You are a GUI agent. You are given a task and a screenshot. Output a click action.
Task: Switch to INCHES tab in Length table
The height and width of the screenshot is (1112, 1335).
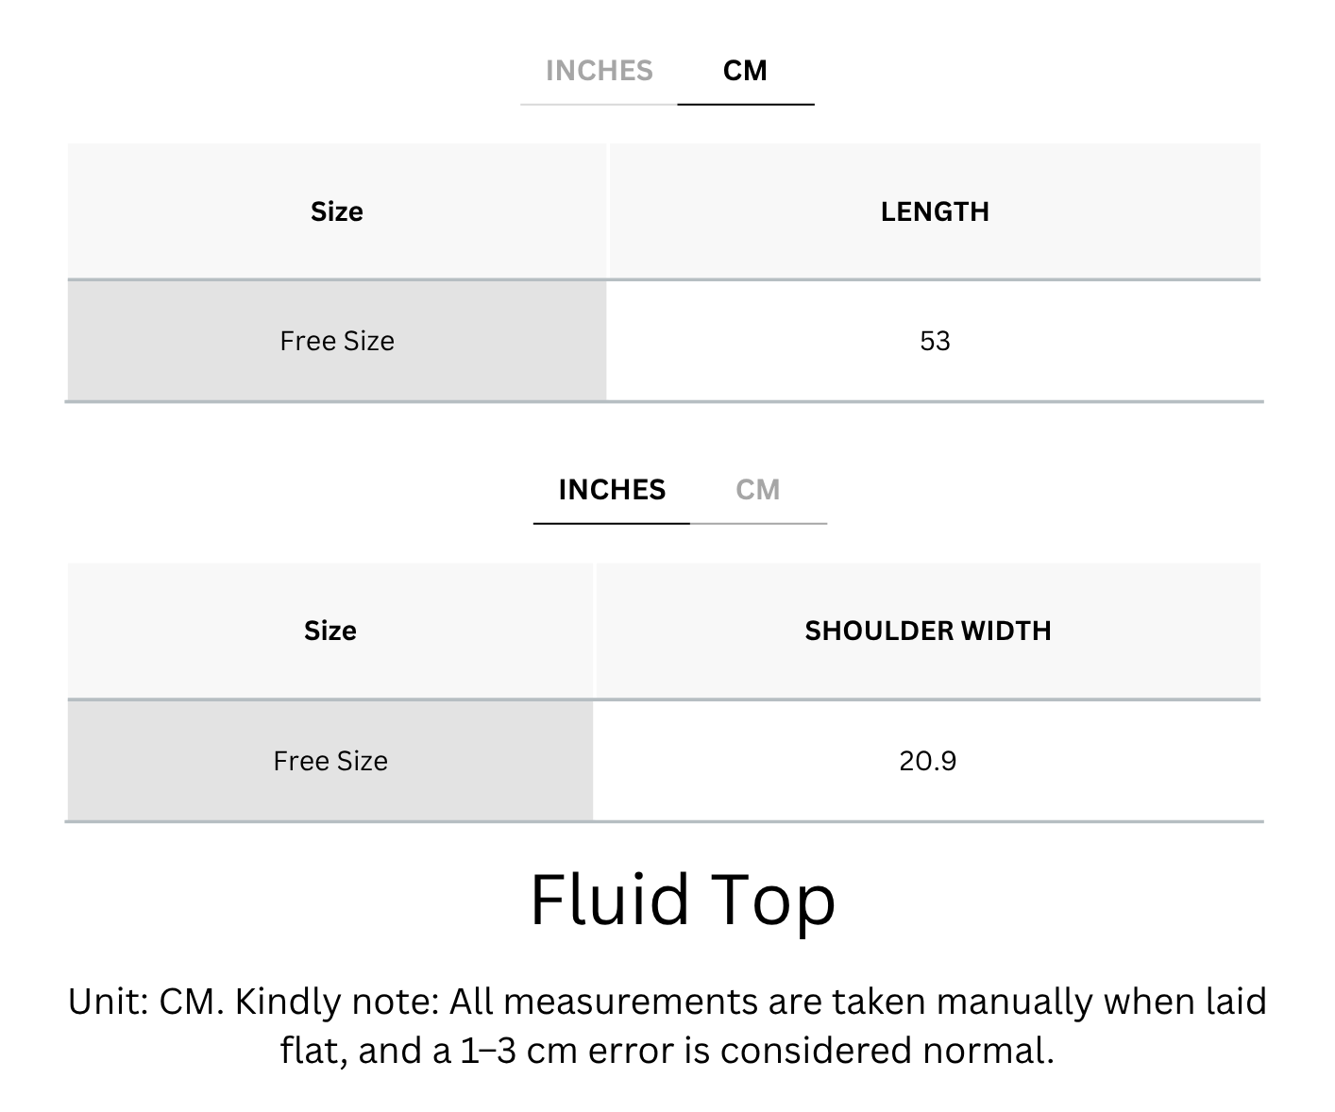tap(599, 71)
